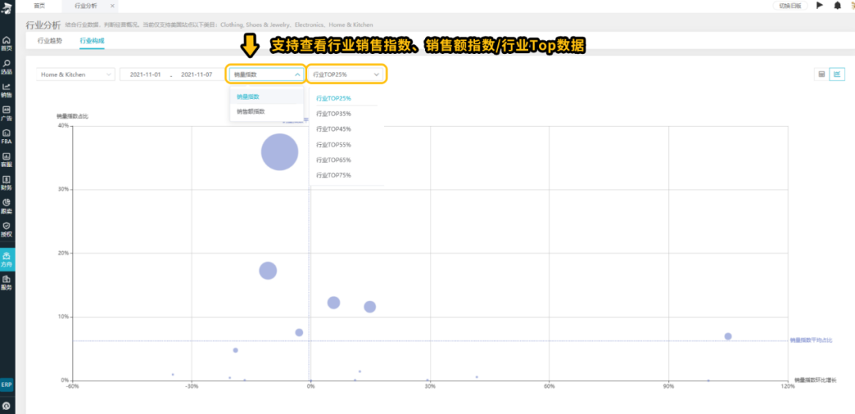This screenshot has width=855, height=414.
Task: Click the ERP badge in sidebar
Action: [x=6, y=384]
